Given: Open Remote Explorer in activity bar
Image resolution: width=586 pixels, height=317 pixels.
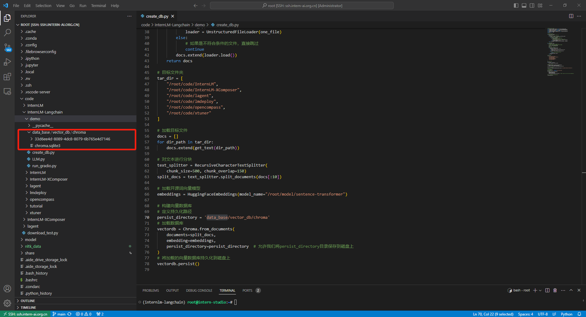Looking at the screenshot, I should click(7, 92).
